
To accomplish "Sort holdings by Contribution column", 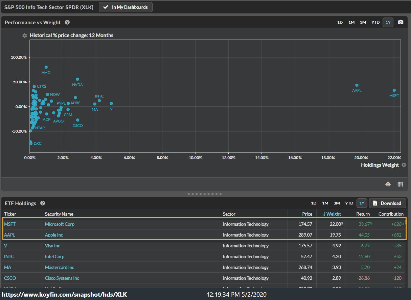I will point(391,214).
